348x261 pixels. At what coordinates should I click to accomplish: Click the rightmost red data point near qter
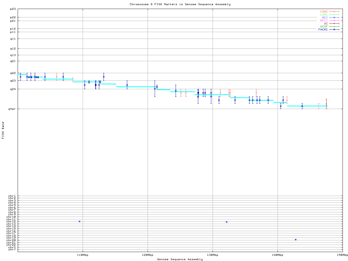(326, 104)
